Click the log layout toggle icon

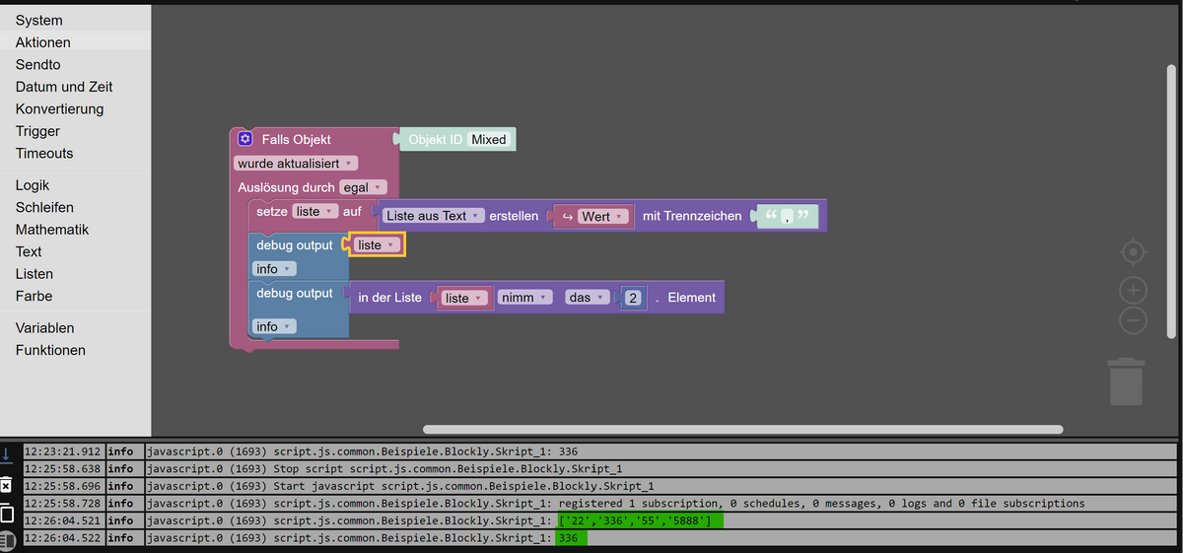7,540
